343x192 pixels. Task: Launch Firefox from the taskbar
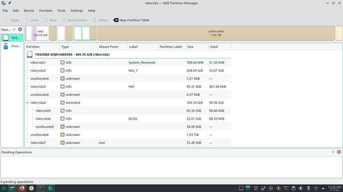22,188
